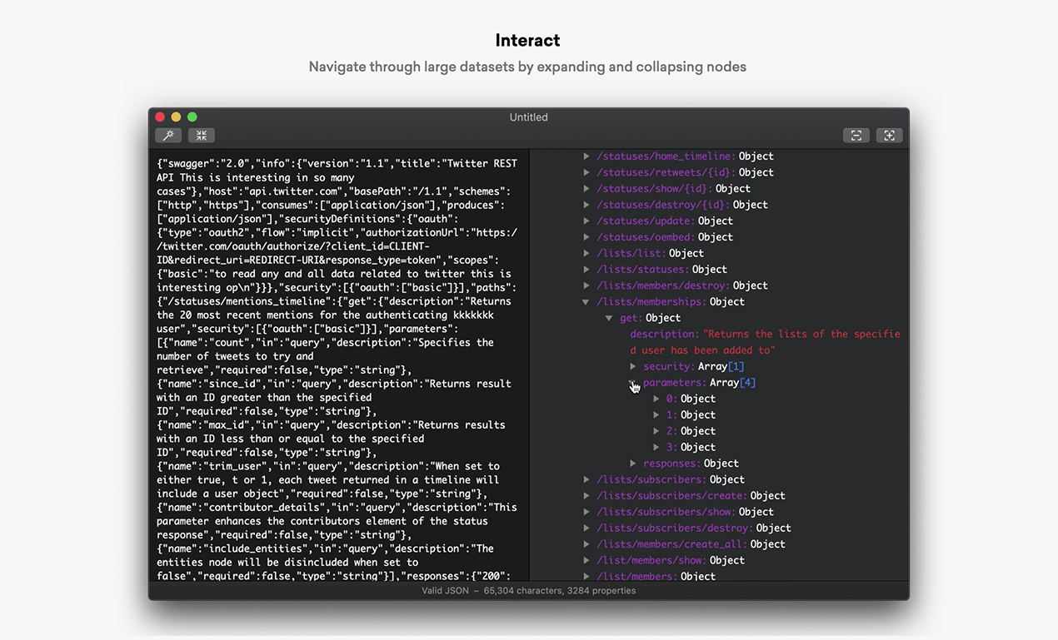Collapse the /lists/memberships object
The width and height of the screenshot is (1058, 640).
pyautogui.click(x=586, y=301)
